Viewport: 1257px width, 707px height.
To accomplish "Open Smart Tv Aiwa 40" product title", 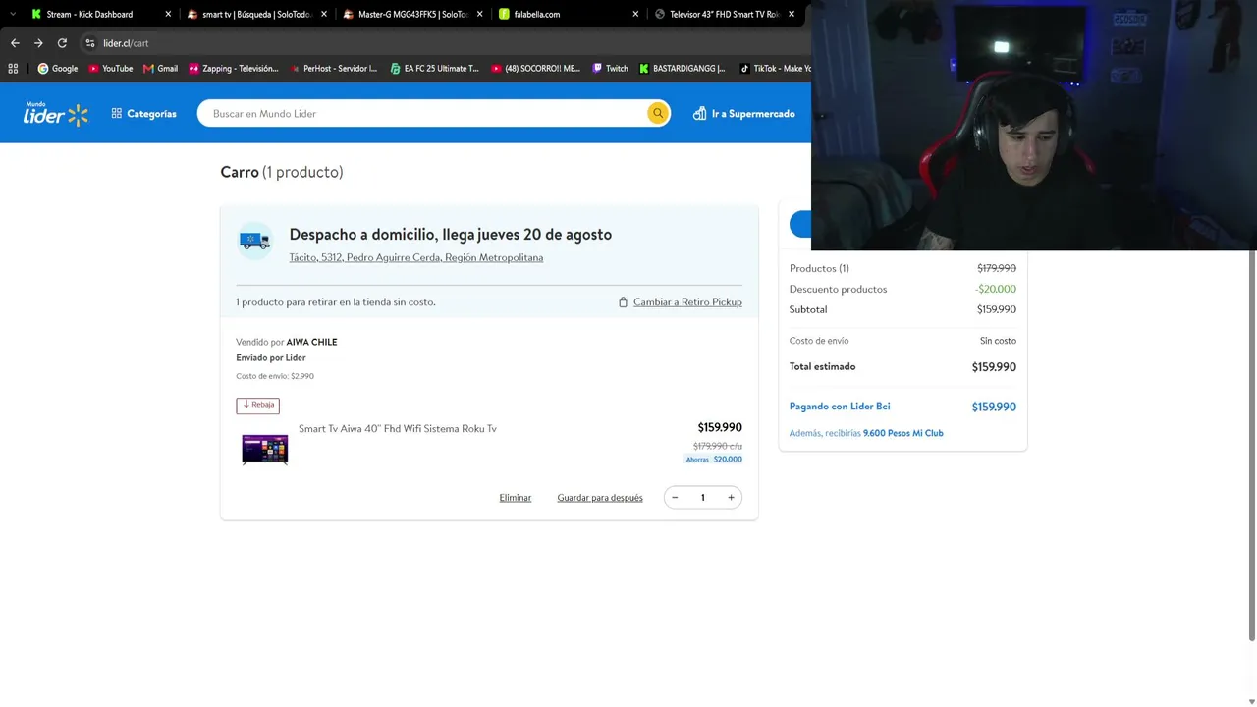I will coord(398,429).
